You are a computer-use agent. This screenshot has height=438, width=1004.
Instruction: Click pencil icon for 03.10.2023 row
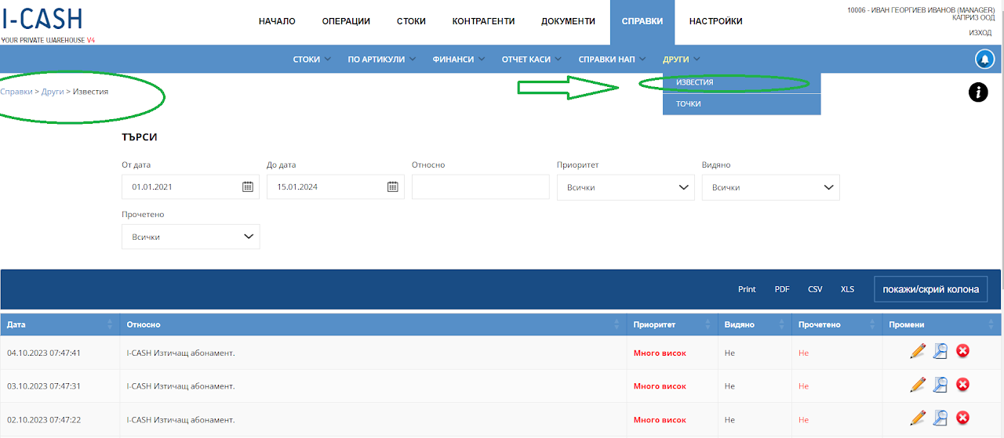coord(918,385)
